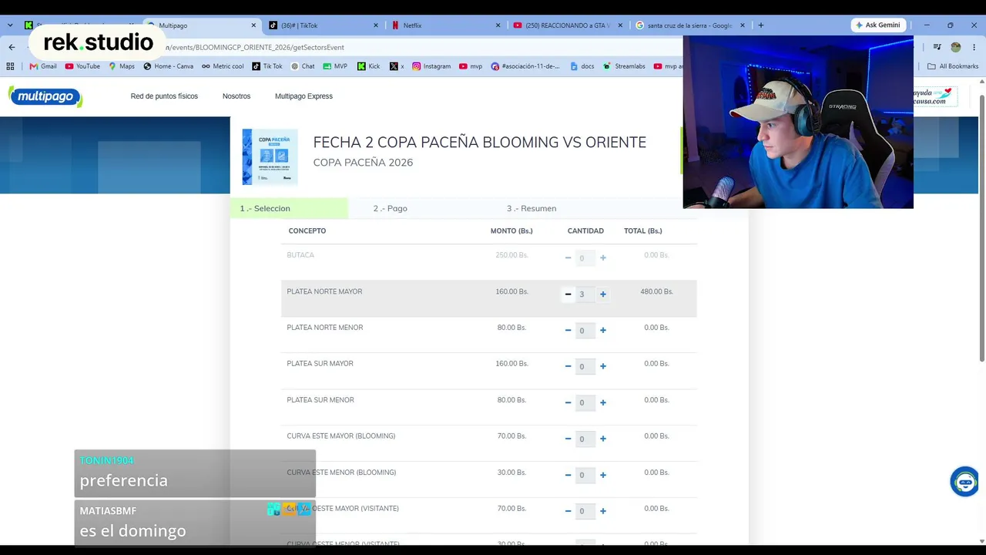Screen dimensions: 986x555
Task: Select the 2.- Pago step
Action: pos(391,208)
